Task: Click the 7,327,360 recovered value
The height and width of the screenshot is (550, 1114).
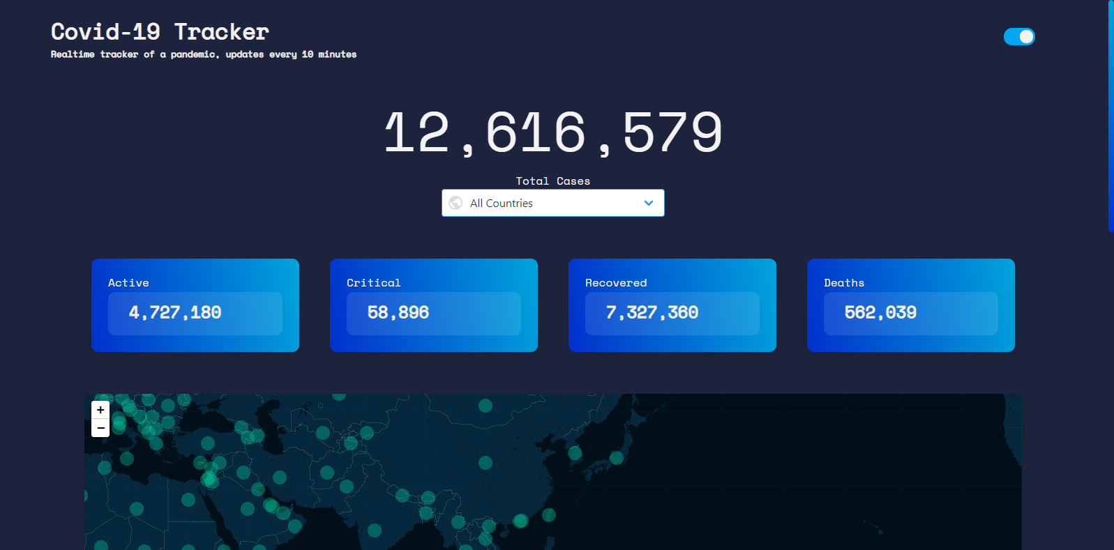Action: click(652, 313)
